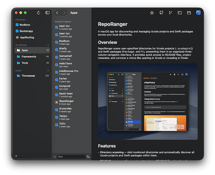Open the project on GitHub via toolbar icon
Screen dimensions: 215x175
[161, 13]
